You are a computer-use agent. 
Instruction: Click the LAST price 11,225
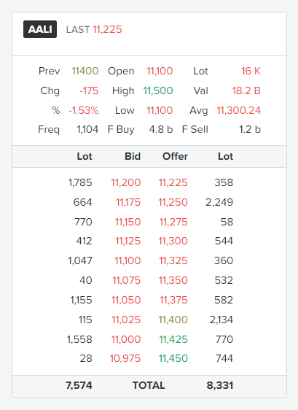[x=107, y=30]
